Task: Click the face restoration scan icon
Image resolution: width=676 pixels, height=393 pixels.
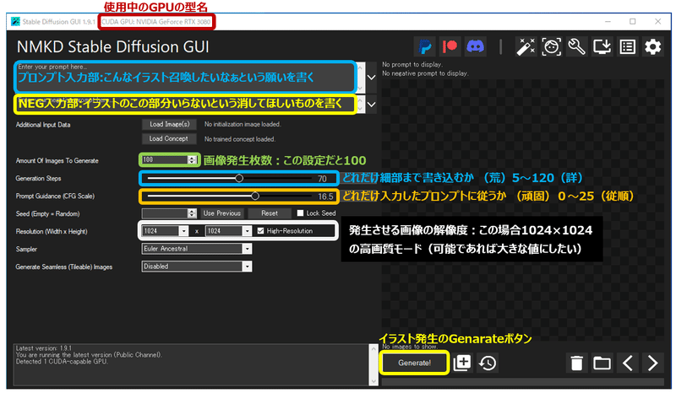Action: (x=552, y=46)
